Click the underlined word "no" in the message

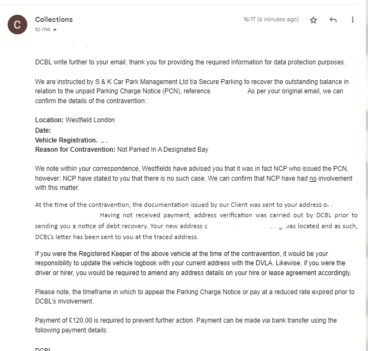pos(313,179)
